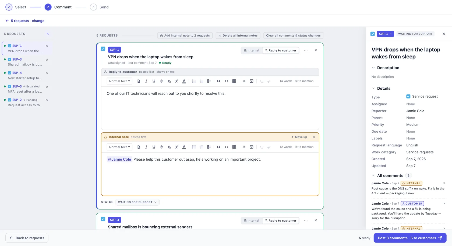Insert image in the Reply to customer editor
The image size is (452, 246).
[252, 81]
